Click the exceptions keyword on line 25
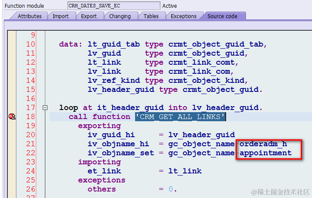 pos(102,180)
